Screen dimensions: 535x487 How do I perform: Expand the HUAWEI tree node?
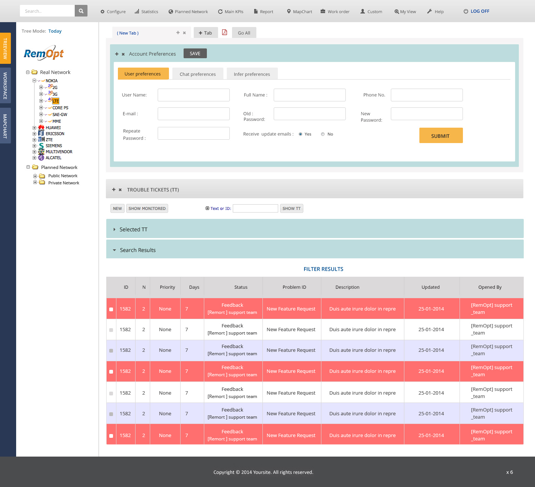click(34, 128)
